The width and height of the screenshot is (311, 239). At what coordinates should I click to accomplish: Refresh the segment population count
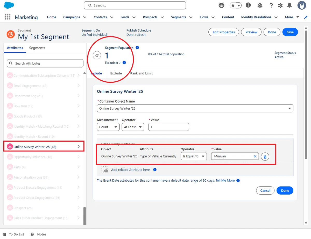click(x=97, y=55)
